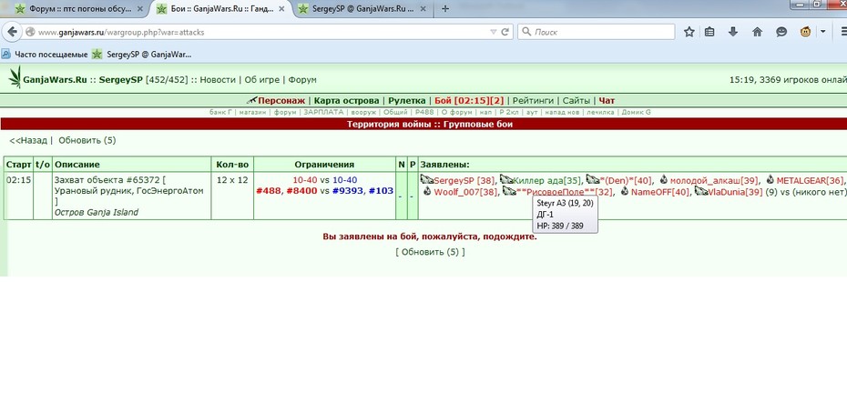Open the Карта острова menu link

pos(346,100)
